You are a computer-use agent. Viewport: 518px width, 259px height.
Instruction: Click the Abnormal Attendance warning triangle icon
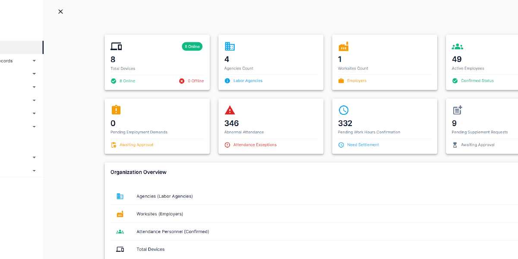pos(230,110)
